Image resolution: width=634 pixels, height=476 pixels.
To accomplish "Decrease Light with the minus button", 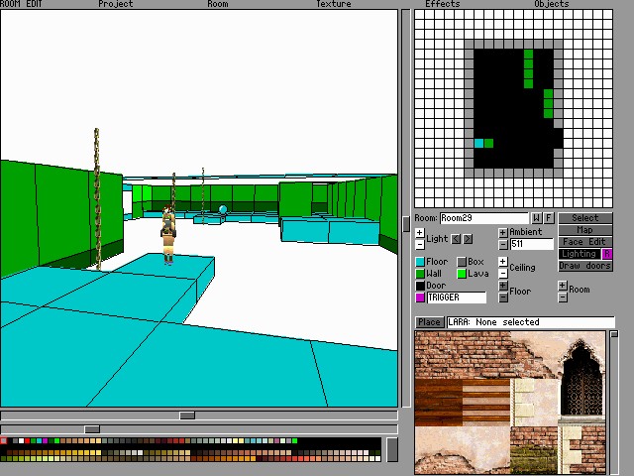I will (420, 245).
